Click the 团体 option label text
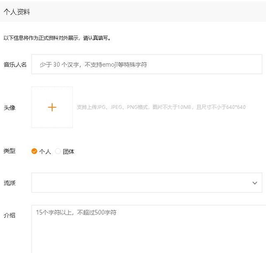Screen dimensions: 266x253 [68, 151]
